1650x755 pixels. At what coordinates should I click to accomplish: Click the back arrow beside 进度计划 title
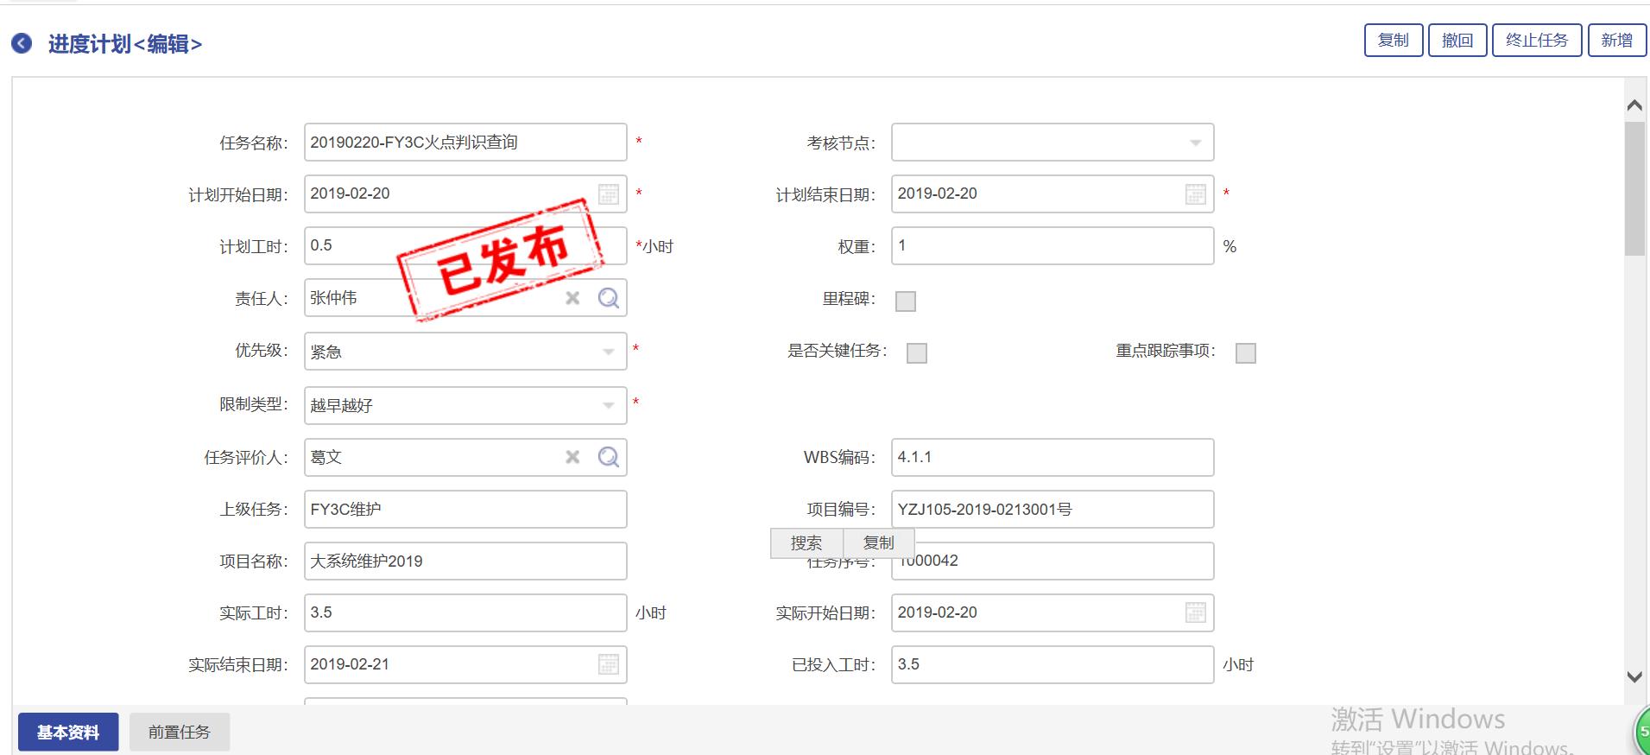click(22, 44)
